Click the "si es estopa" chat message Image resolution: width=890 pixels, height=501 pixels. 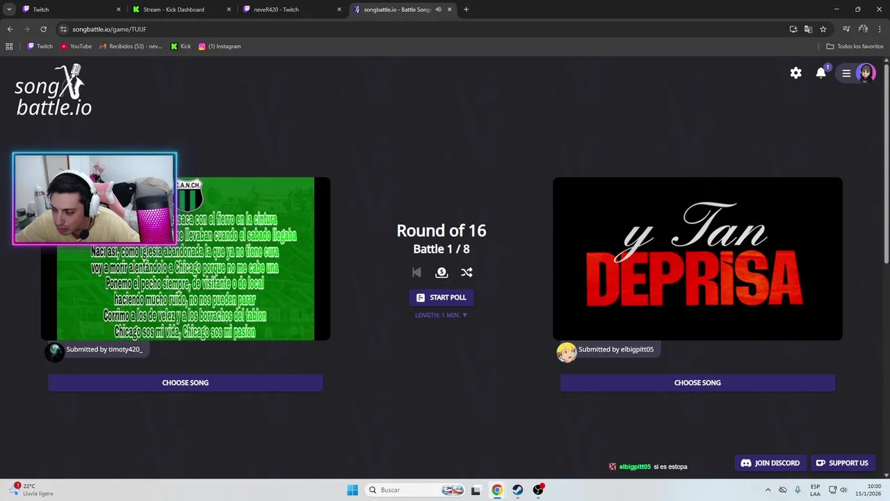[670, 467]
